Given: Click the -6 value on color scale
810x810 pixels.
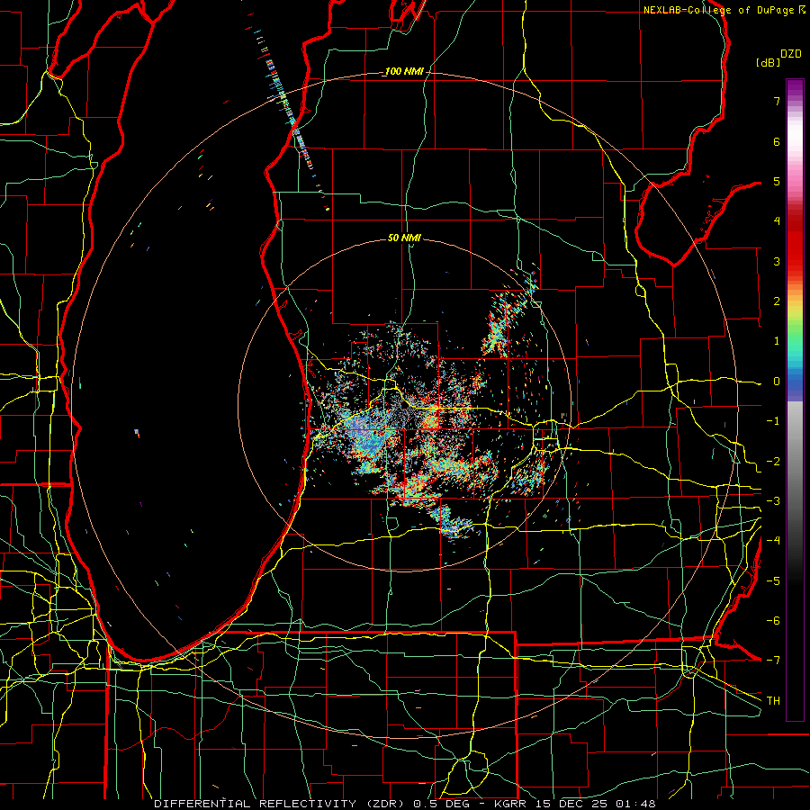Looking at the screenshot, I should [773, 621].
